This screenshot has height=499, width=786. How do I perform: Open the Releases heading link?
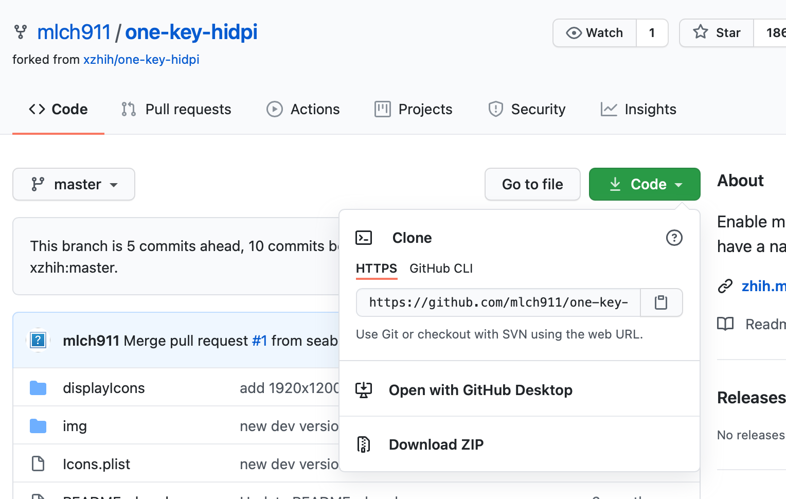tap(752, 398)
